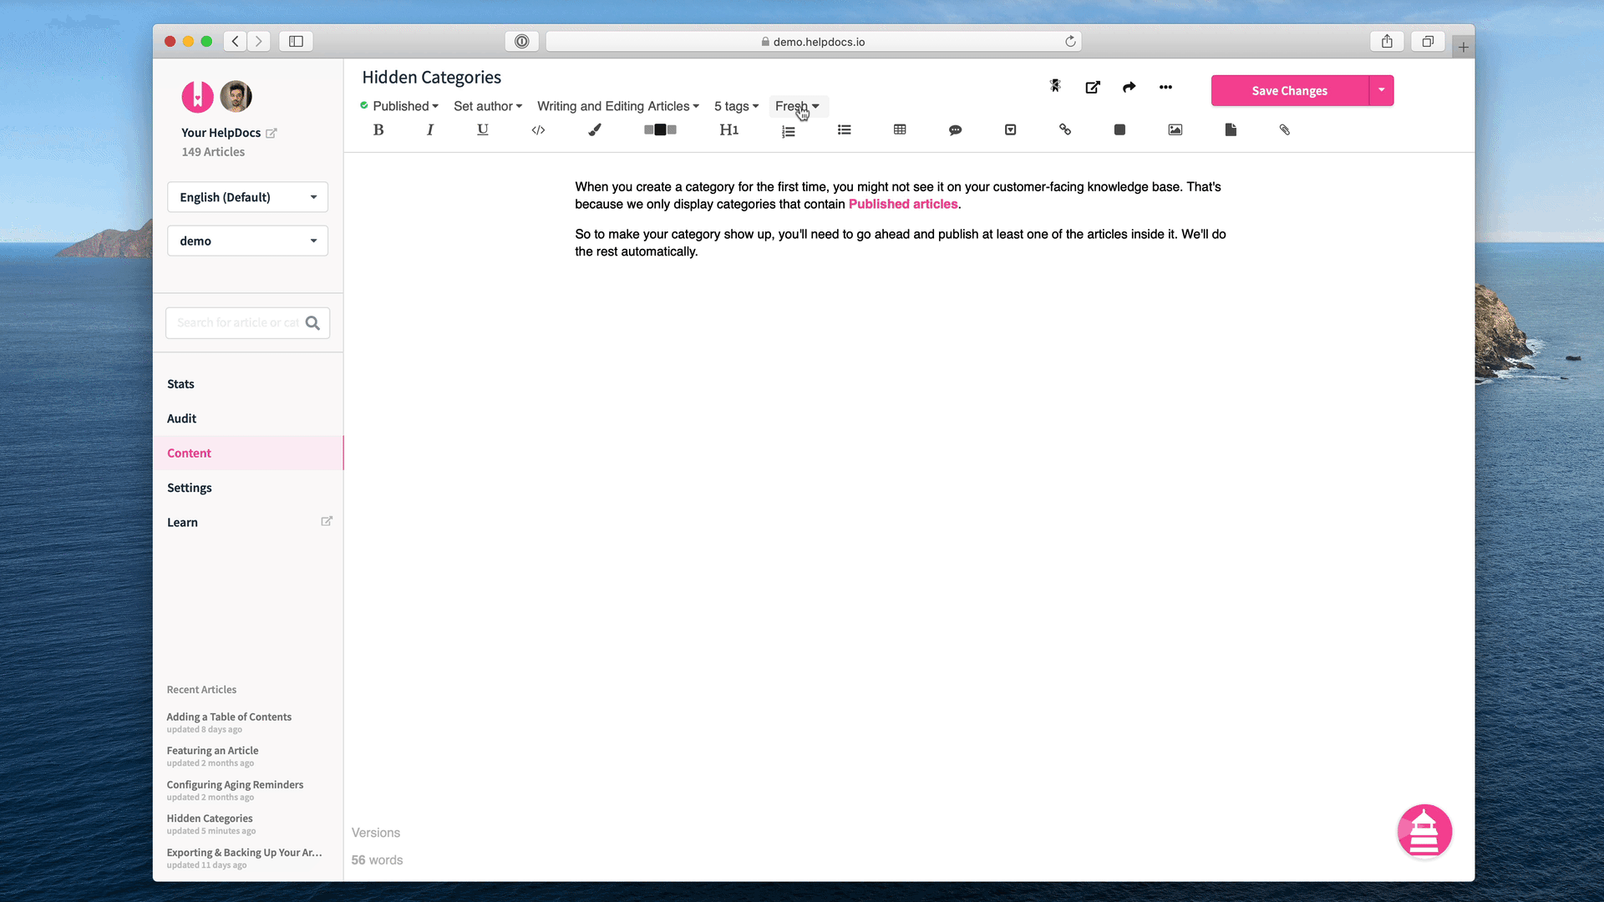
Task: Toggle italic formatting
Action: click(x=430, y=129)
